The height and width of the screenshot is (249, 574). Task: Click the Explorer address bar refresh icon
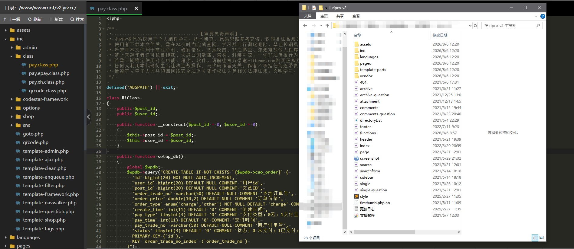(x=475, y=26)
